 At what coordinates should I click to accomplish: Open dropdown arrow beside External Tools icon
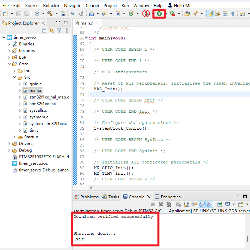coord(179,14)
